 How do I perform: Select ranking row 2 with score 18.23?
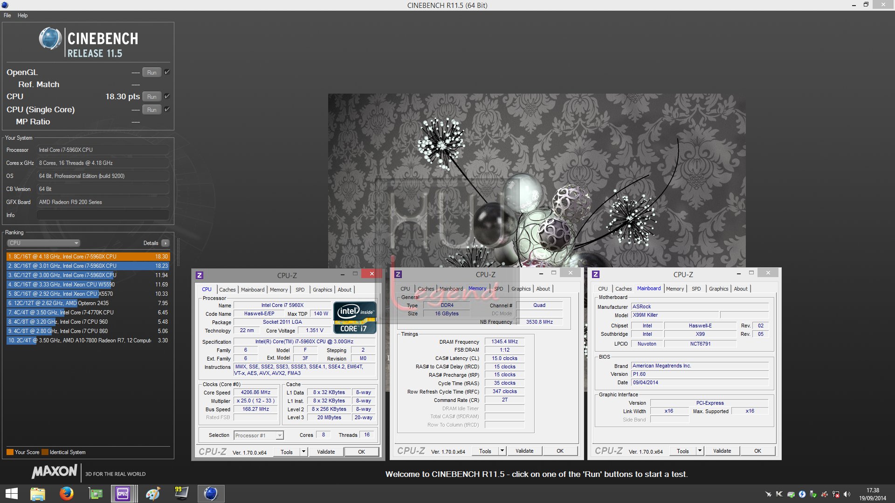tap(88, 266)
